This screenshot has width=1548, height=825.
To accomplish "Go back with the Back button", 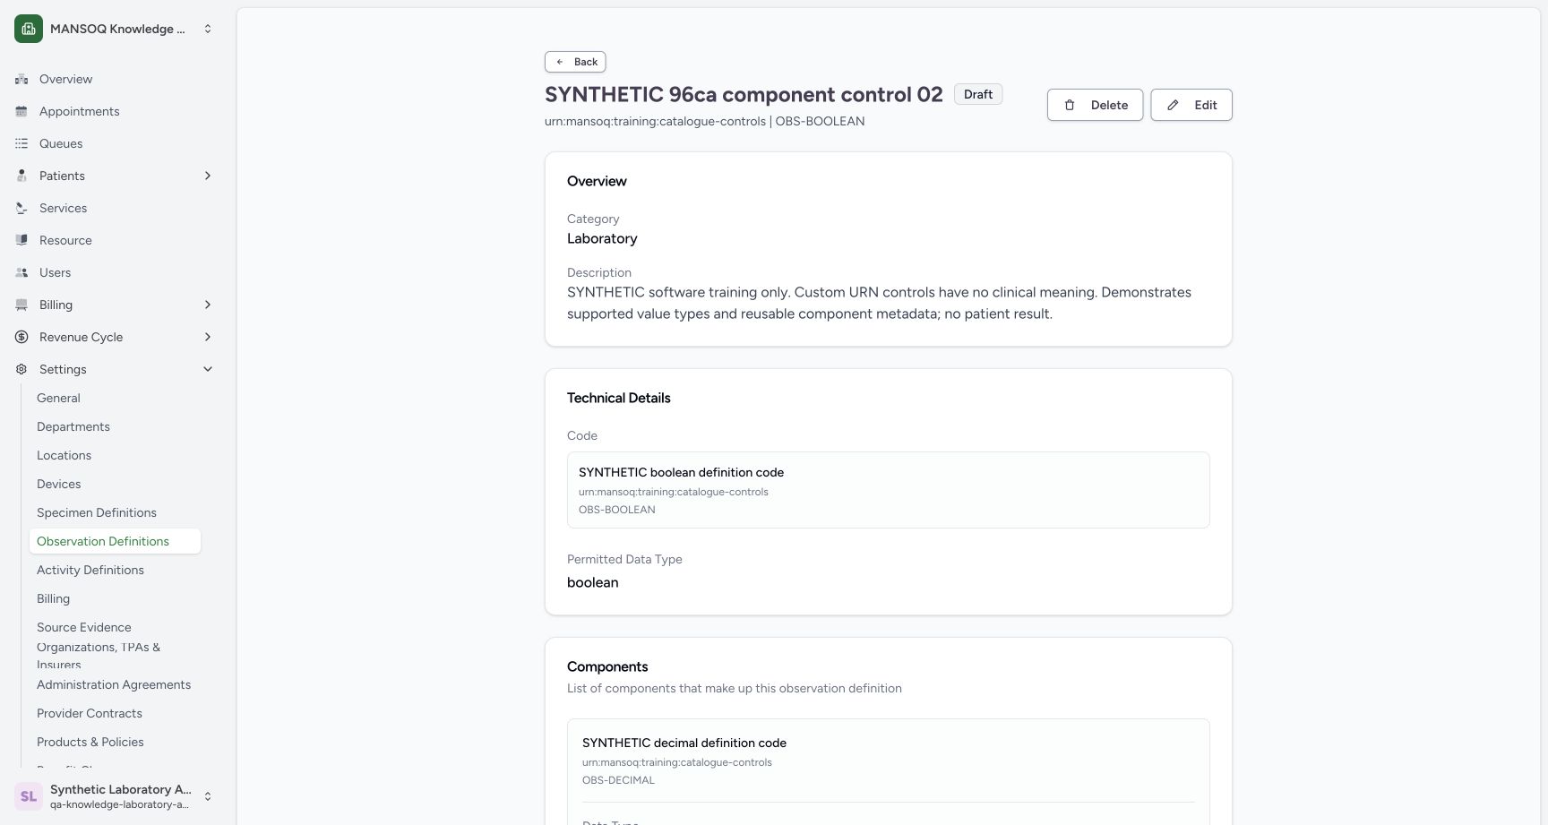I will (x=575, y=62).
